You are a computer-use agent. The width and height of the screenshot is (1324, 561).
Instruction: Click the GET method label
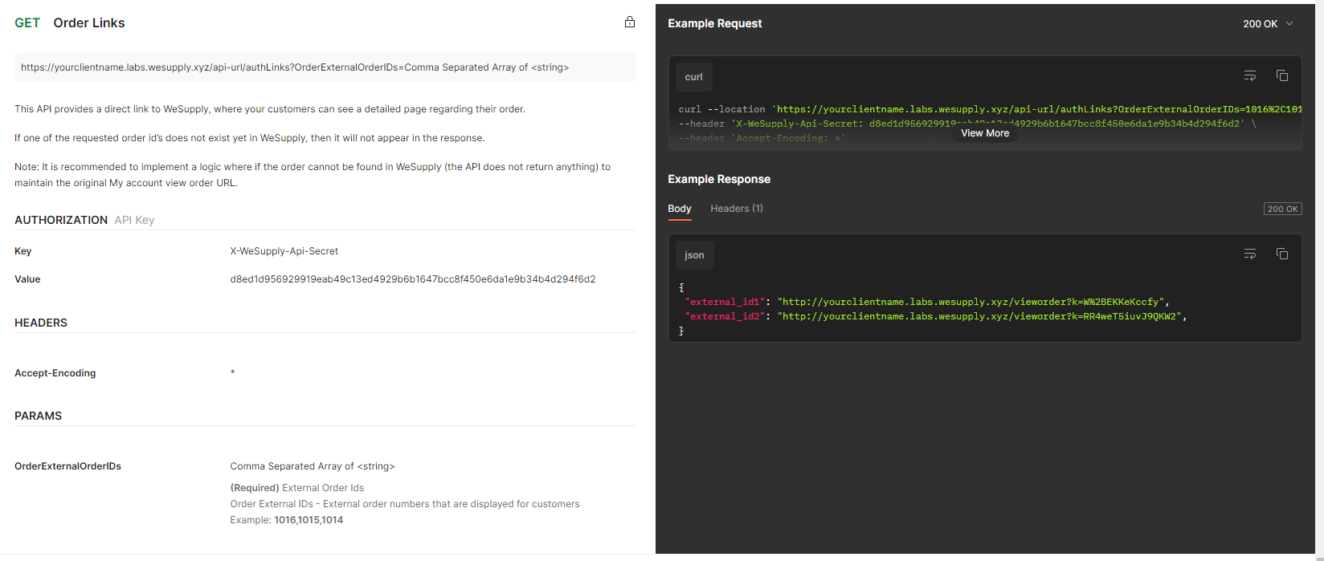27,22
